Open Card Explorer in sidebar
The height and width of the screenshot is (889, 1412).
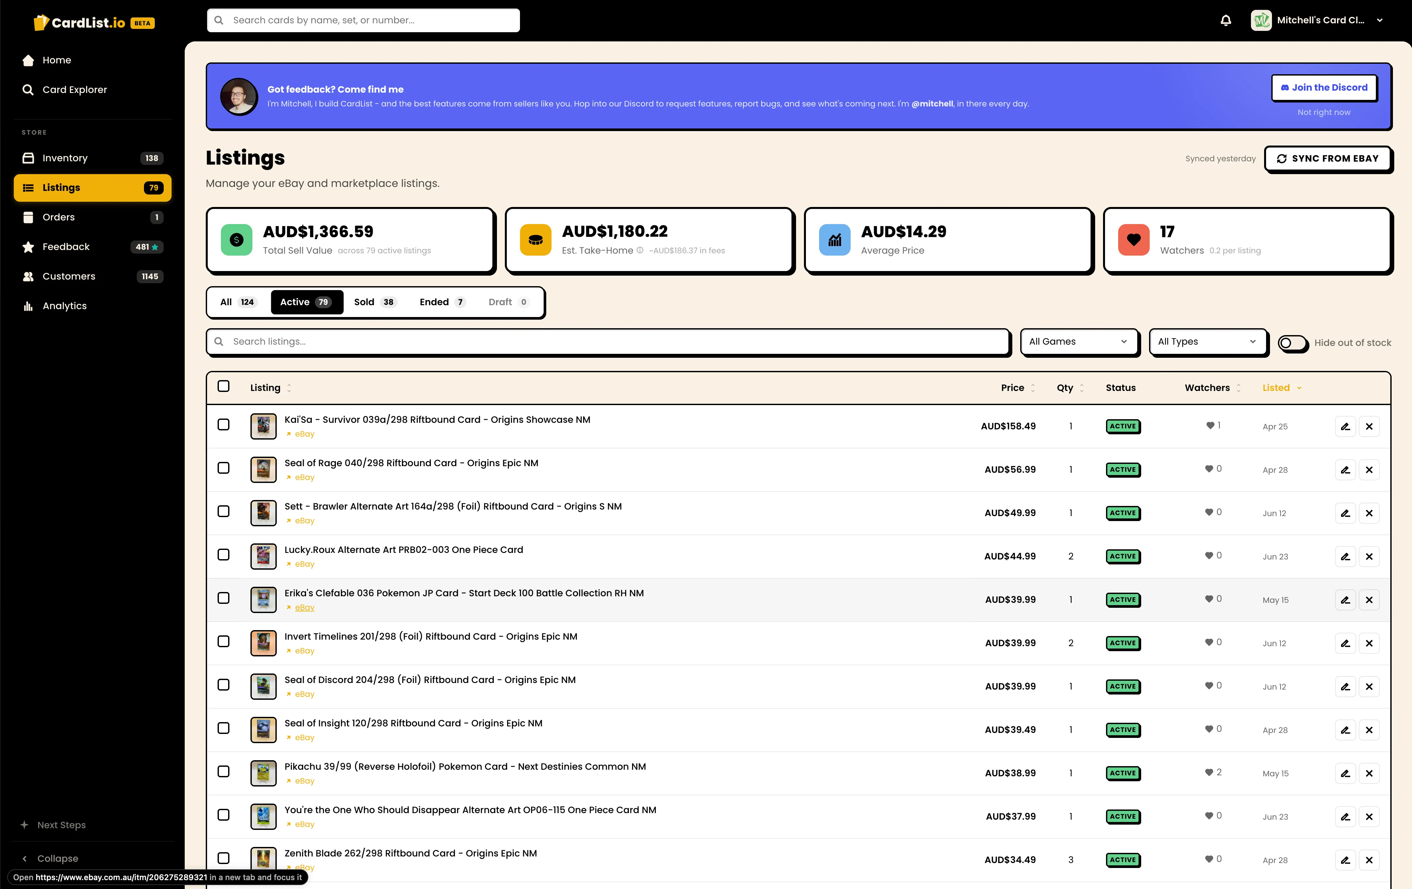pyautogui.click(x=93, y=90)
